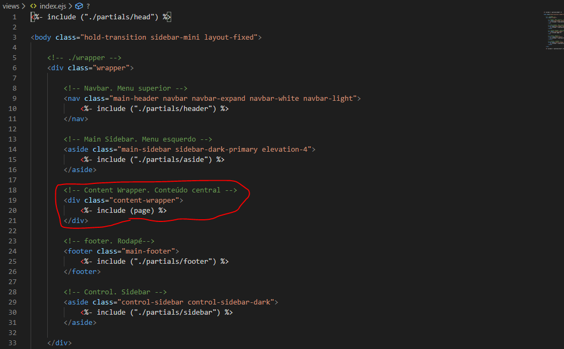564x349 pixels.
Task: Click the closing '</aside>' tag on line 16
Action: tap(80, 169)
